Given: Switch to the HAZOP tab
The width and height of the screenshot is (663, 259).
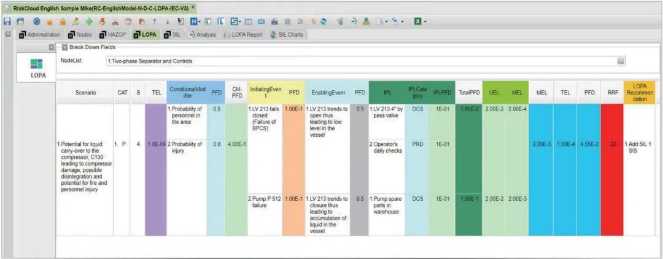Looking at the screenshot, I should [x=112, y=34].
